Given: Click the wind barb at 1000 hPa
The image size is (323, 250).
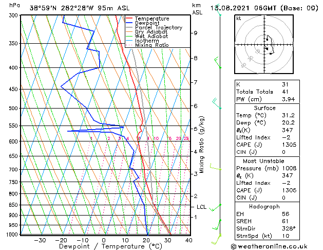Looking at the screenshot, I should [216, 239].
